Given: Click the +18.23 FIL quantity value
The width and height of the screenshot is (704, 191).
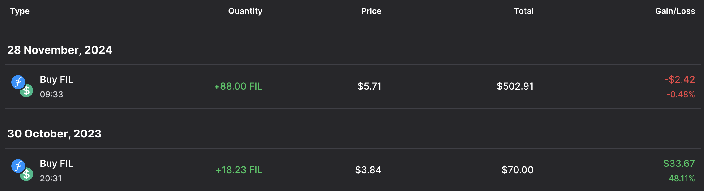Looking at the screenshot, I should click(239, 170).
